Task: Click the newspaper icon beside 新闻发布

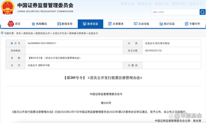Action: coord(59,24)
